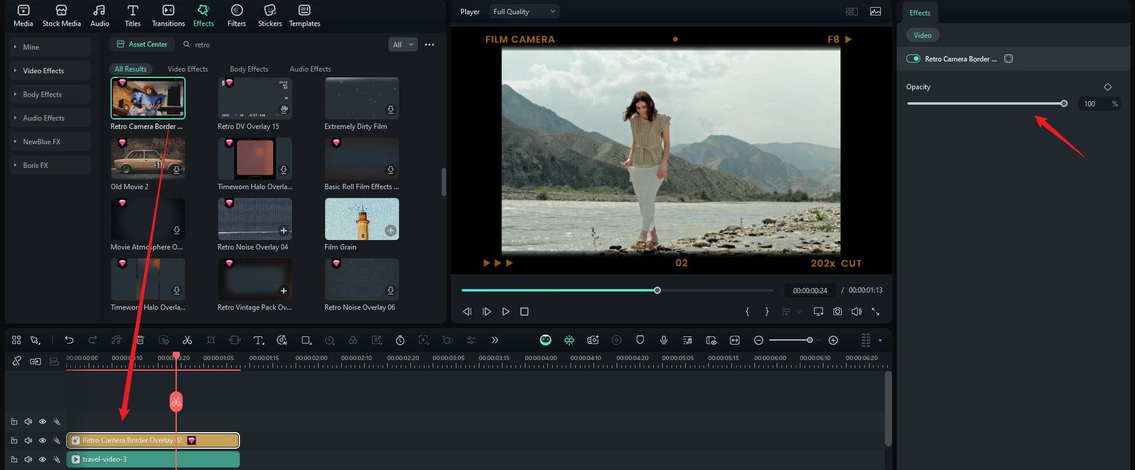
Task: Click the Opacity slider handle
Action: (1064, 103)
